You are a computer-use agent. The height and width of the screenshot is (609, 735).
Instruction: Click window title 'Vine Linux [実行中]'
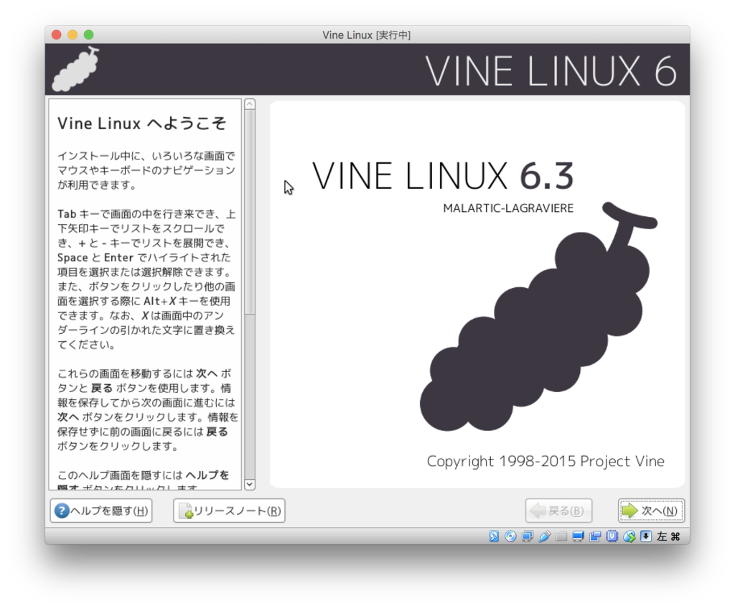(367, 34)
